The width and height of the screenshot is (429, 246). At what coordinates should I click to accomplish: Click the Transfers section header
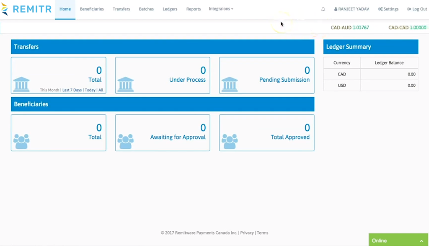click(x=163, y=47)
